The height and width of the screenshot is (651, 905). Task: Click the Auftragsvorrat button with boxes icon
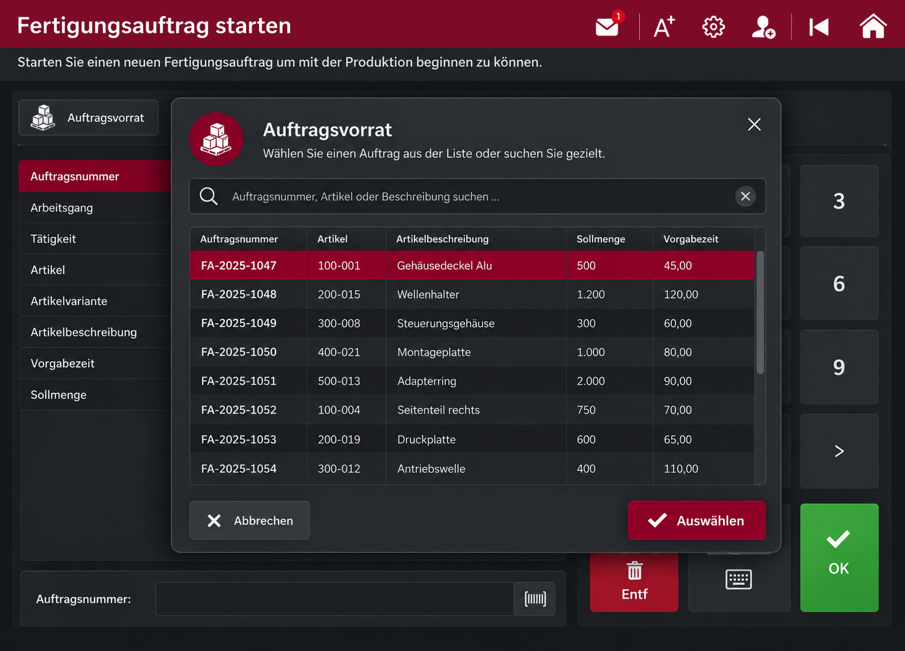point(89,117)
